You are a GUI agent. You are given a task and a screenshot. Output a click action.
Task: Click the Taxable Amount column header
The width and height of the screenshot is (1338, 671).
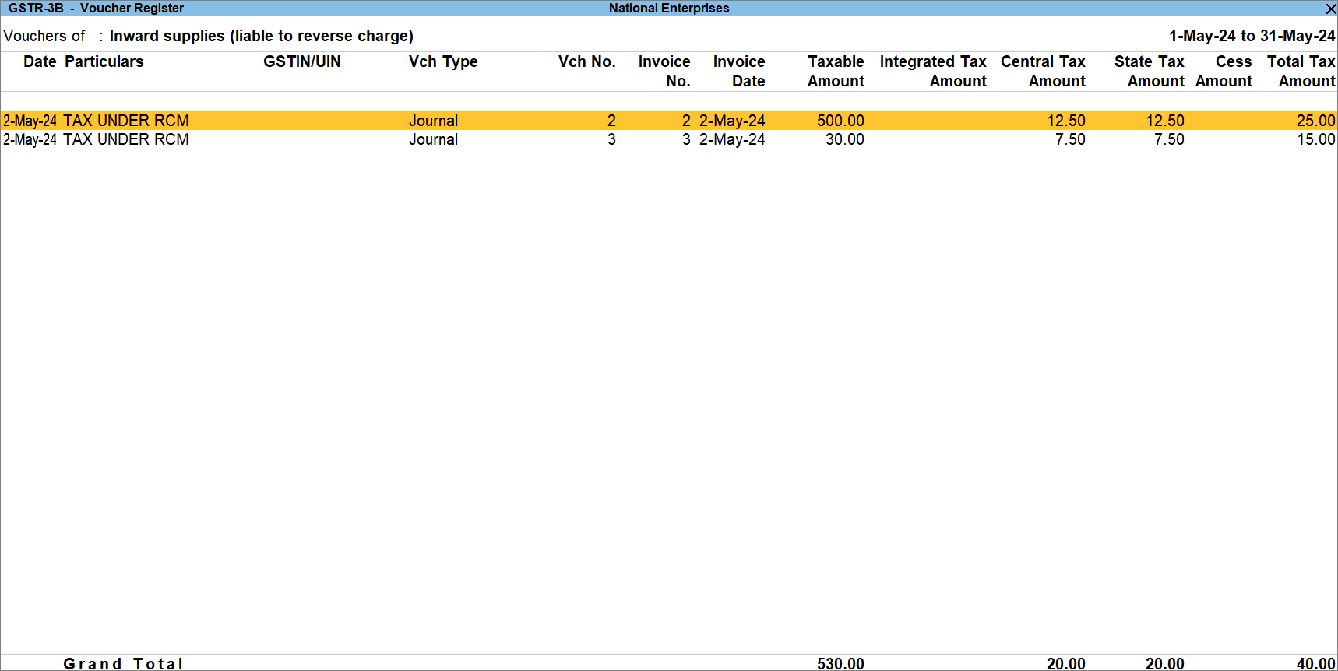[x=835, y=71]
